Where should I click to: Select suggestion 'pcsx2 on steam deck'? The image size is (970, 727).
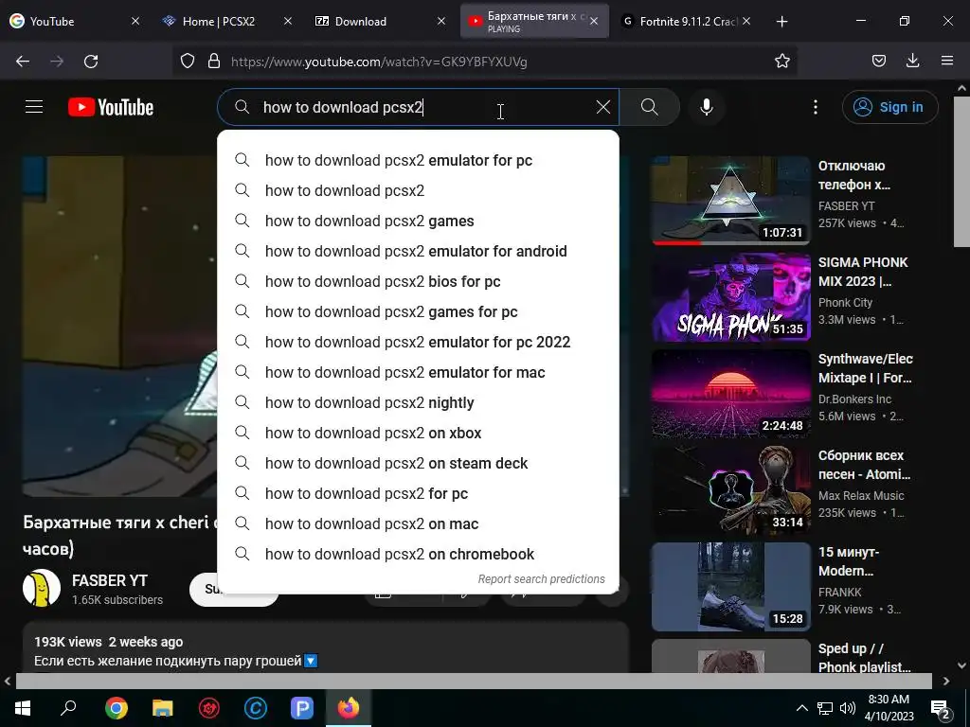click(x=418, y=463)
